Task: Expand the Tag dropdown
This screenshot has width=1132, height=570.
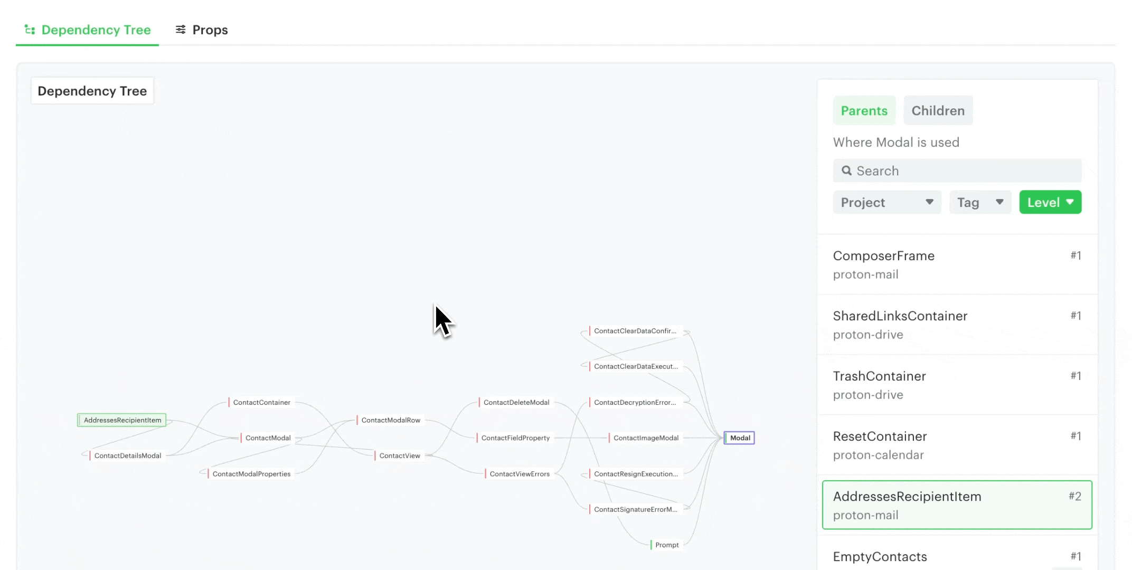Action: (x=979, y=203)
